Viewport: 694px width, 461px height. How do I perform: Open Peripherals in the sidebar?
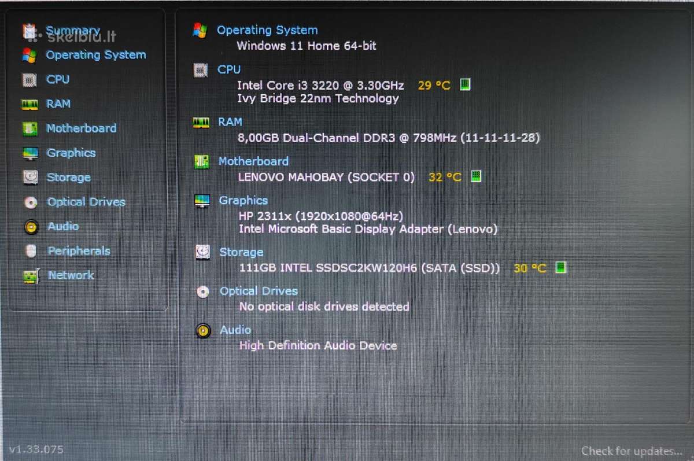click(x=79, y=251)
